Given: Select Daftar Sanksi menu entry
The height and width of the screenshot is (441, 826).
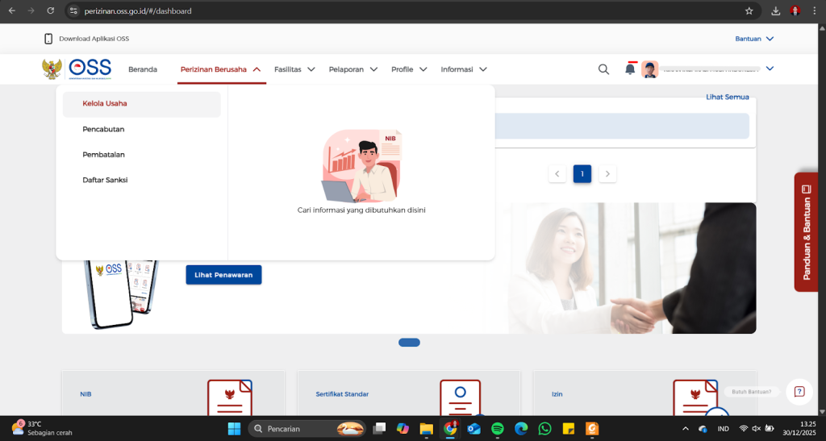Looking at the screenshot, I should pyautogui.click(x=105, y=180).
